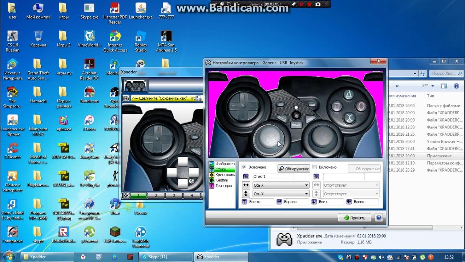Viewport: 465px width, 262px height.
Task: Click the Тип column header in Explorer
Action: [x=430, y=96]
